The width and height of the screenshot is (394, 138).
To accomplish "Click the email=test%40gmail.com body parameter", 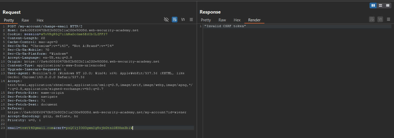I will (30, 128).
